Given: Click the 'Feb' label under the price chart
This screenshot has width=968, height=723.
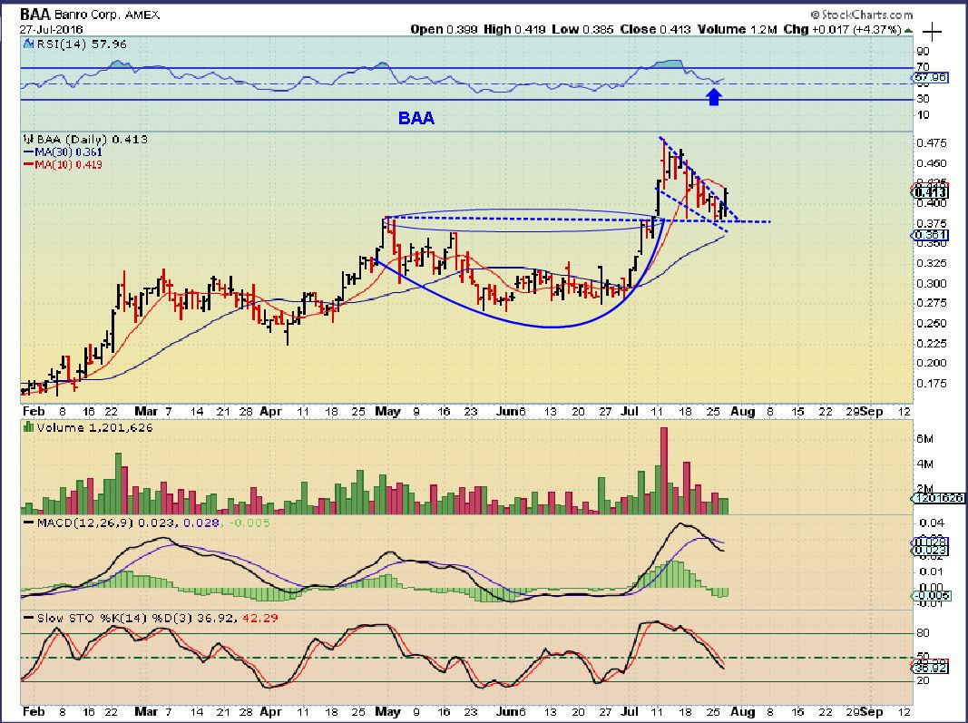Looking at the screenshot, I should click(34, 411).
